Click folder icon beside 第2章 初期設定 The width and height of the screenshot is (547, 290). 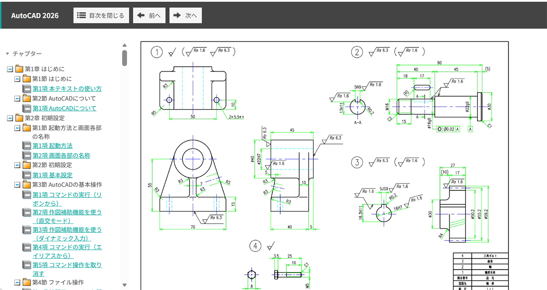(x=19, y=118)
